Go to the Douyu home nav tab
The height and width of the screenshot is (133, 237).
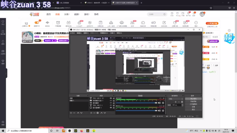coord(49,14)
